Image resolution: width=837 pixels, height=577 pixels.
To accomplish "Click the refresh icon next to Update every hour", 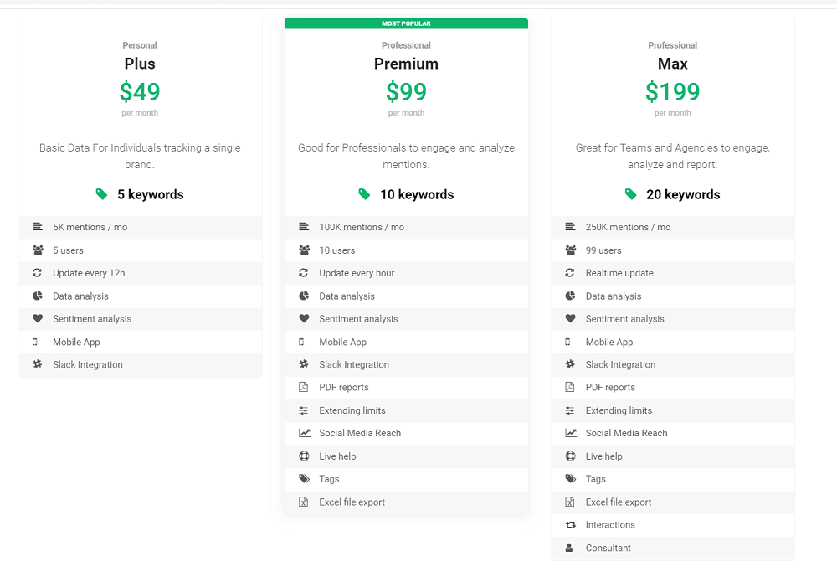I will 303,272.
